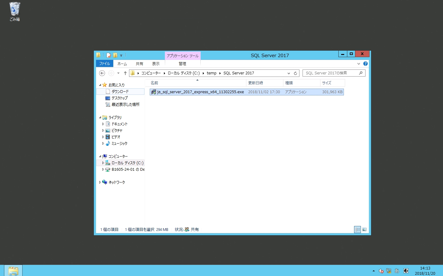Expand the ribbon with the chevron arrow

359,64
